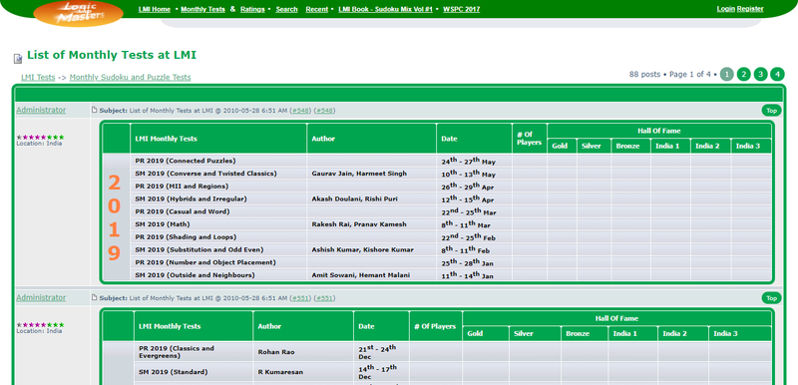
Task: Click the 11th - 14th Jan date
Action: [x=468, y=275]
